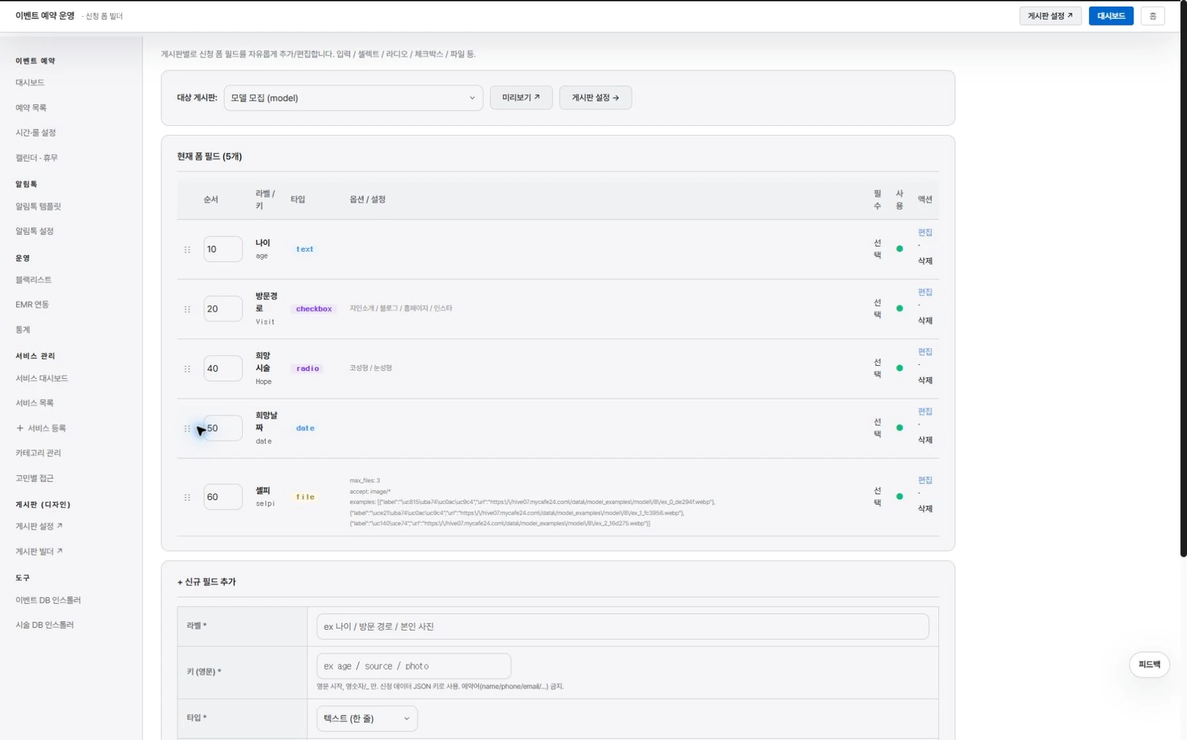This screenshot has width=1187, height=740.
Task: Toggle the green active dot for 방문경로
Action: 899,308
